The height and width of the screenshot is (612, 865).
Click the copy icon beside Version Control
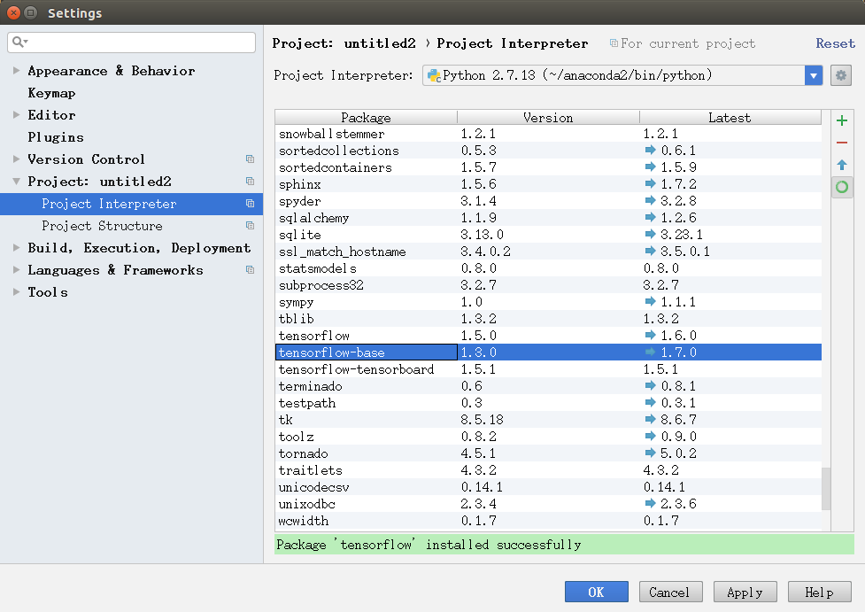click(x=250, y=159)
